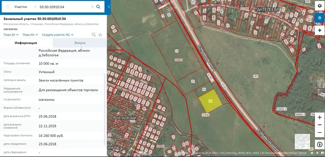Image resolution: width=325 pixels, height=157 pixels.
Task: Open the hamburger menu in search bar
Action: (7, 7)
